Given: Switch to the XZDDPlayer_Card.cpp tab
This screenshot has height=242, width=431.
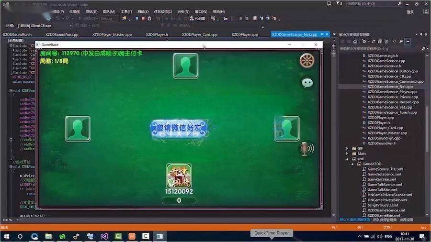Looking at the screenshot, I should (200, 34).
